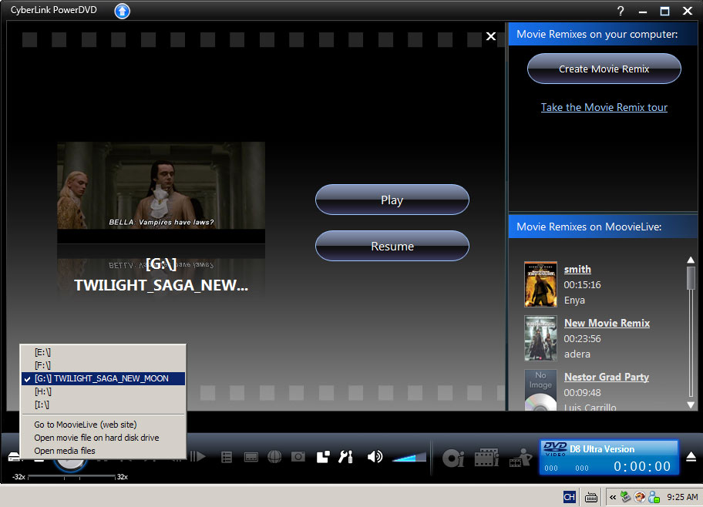Open the disc source selector
Screen dimensions: 703x507
point(14,456)
